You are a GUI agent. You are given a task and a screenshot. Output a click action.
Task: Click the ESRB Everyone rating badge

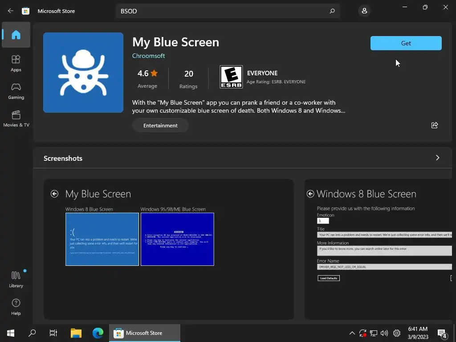[231, 77]
